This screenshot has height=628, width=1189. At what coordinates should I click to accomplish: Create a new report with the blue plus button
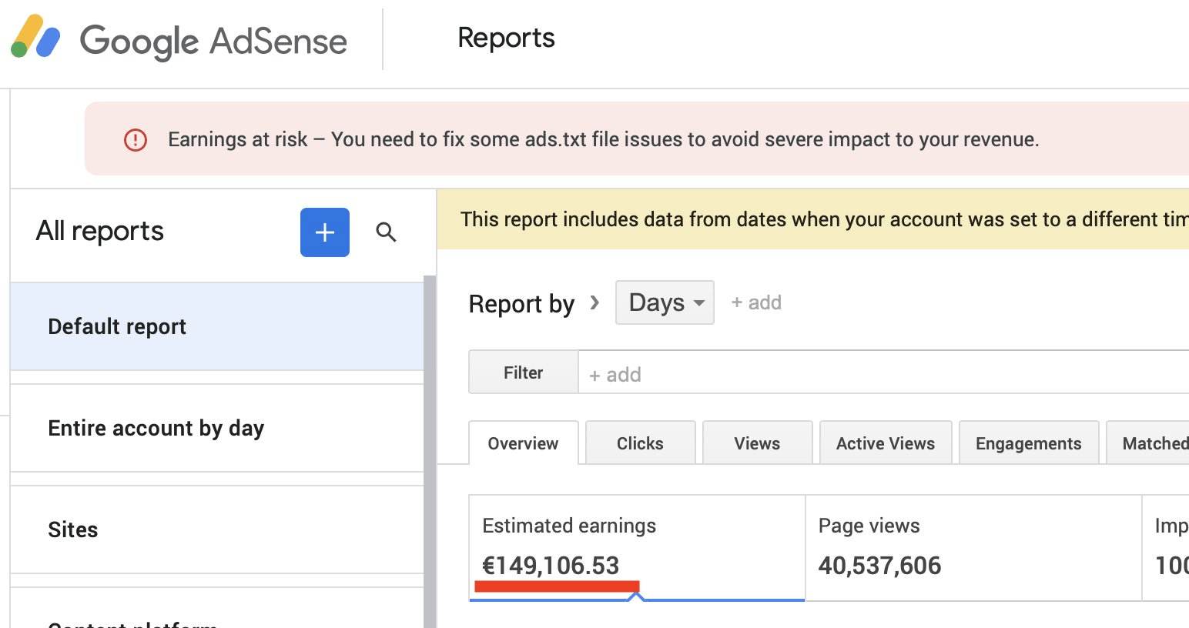pyautogui.click(x=325, y=232)
